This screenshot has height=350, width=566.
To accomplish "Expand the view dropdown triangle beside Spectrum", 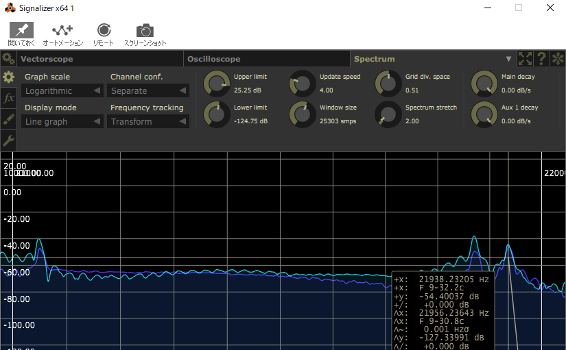I will click(x=508, y=59).
